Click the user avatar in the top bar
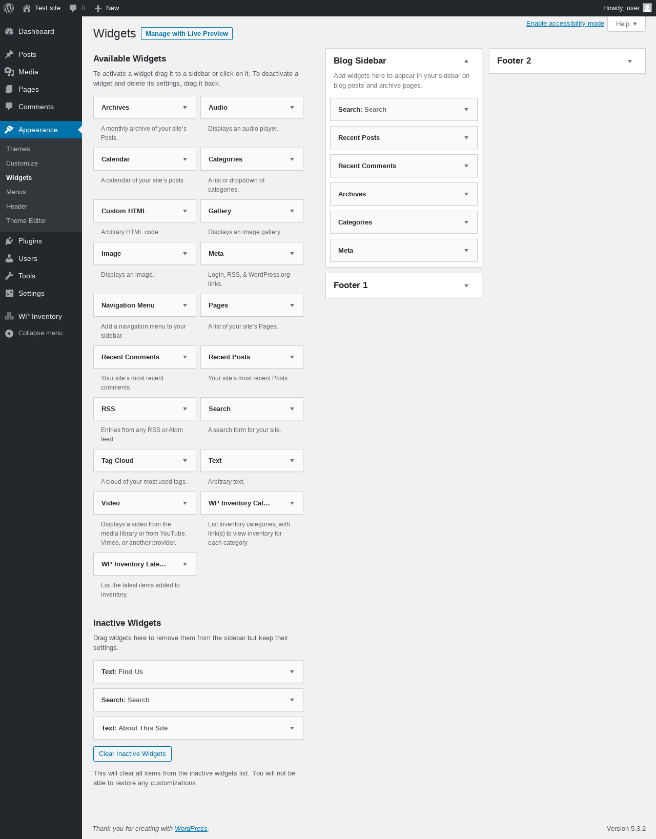The image size is (656, 839). 647,8
